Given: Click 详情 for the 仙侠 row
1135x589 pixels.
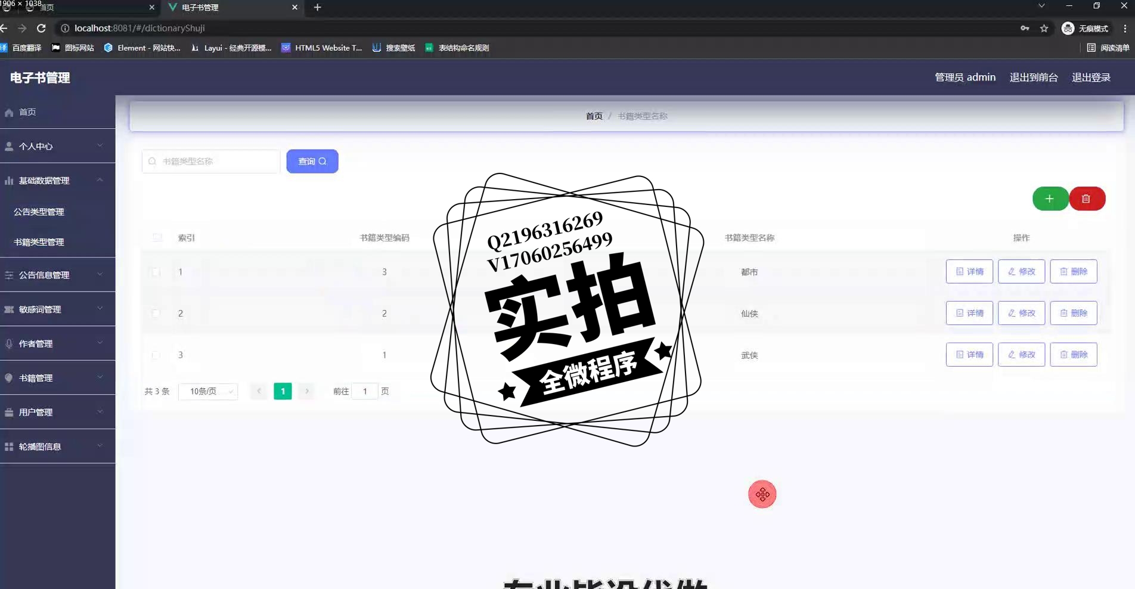Looking at the screenshot, I should click(969, 313).
